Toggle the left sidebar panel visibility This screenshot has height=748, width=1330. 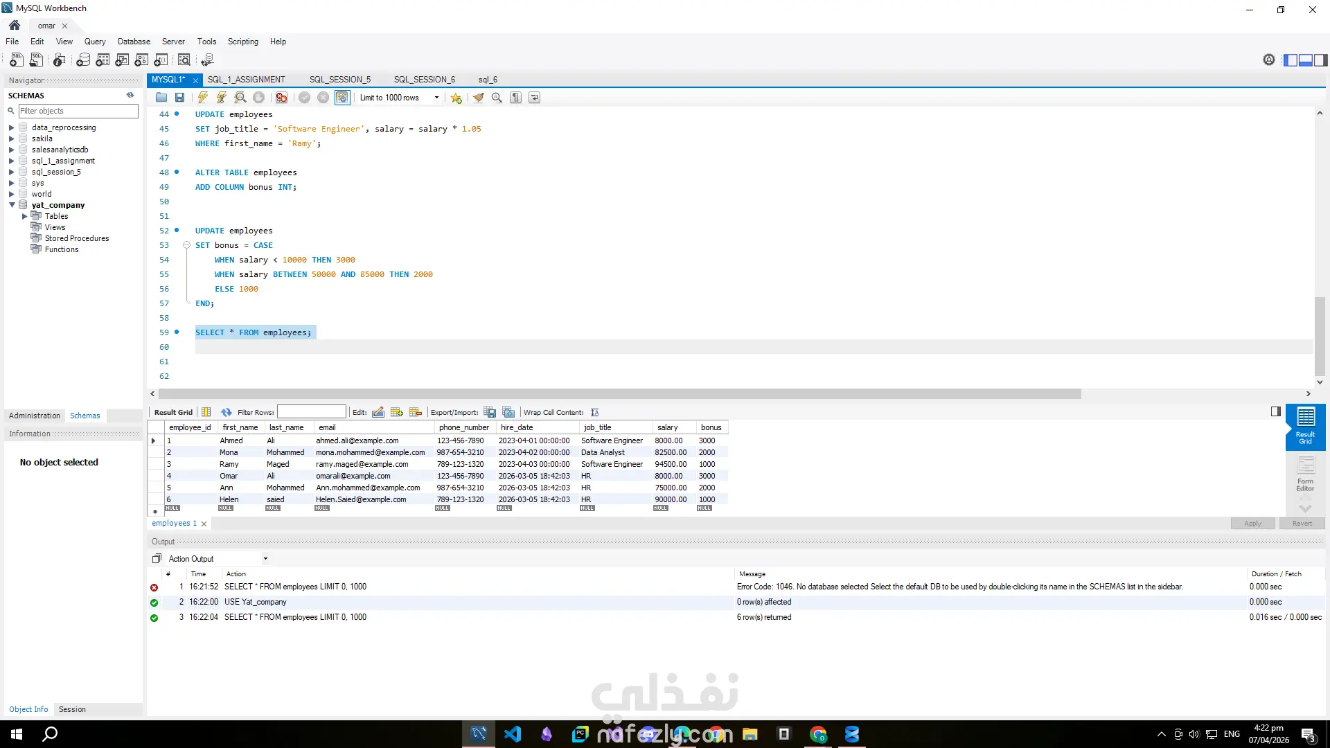(x=1291, y=60)
